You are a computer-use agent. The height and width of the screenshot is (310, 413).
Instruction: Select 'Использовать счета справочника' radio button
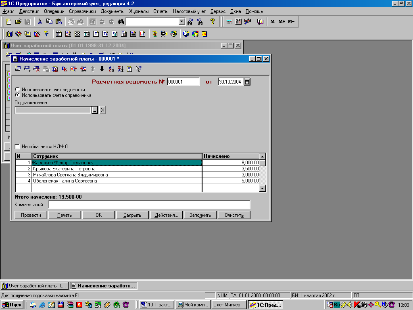click(x=17, y=95)
